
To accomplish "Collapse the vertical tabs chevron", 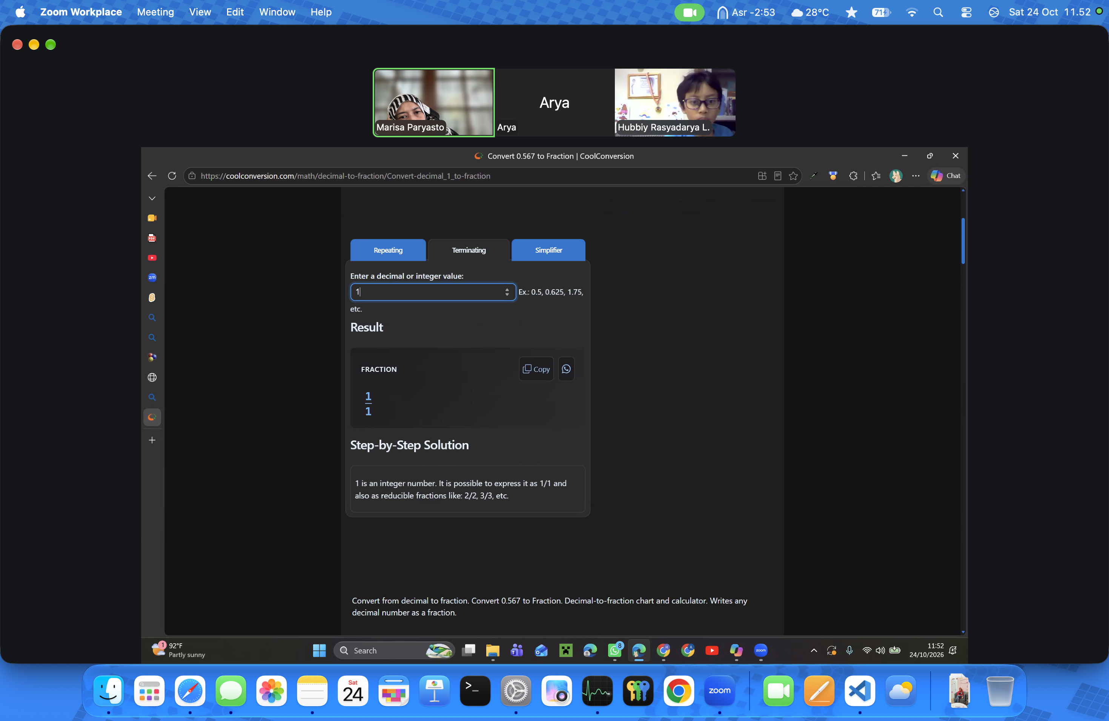I will click(x=152, y=198).
